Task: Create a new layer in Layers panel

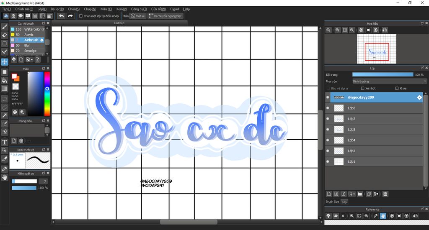Action: pos(329,194)
